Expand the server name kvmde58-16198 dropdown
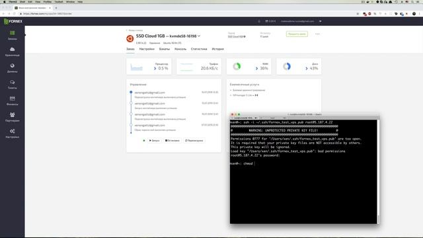Viewport: 423px width, 238px height. [199, 36]
